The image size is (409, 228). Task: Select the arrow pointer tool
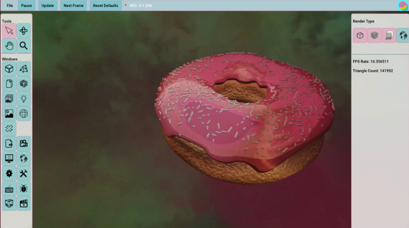[x=9, y=31]
